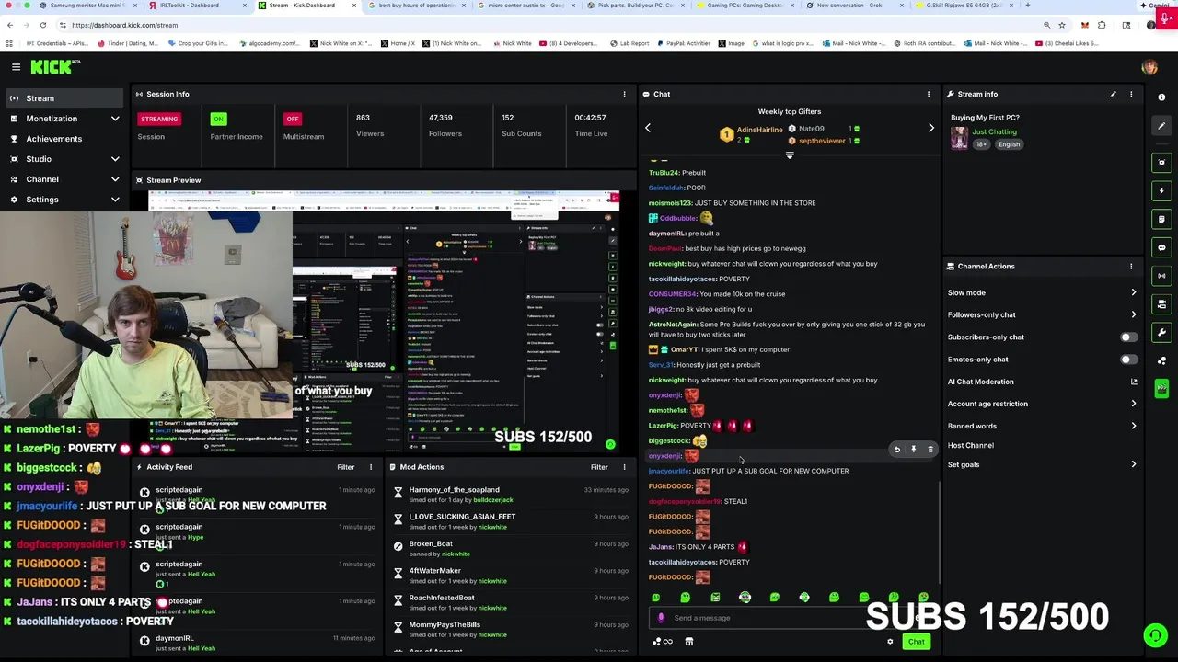Click the browser address bar URL
Screen dimensions: 1178x662
[125, 25]
